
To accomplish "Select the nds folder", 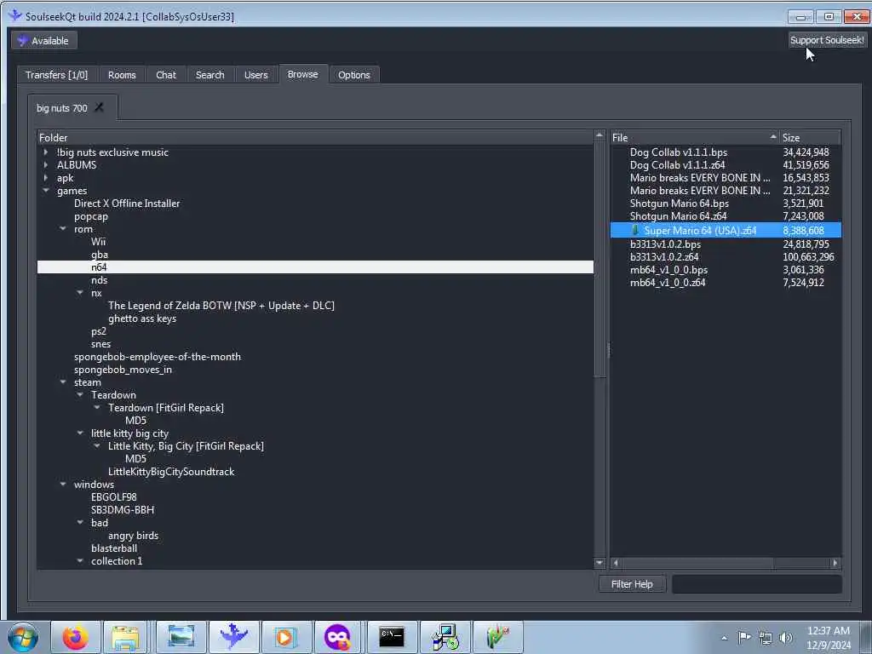I will tap(99, 280).
